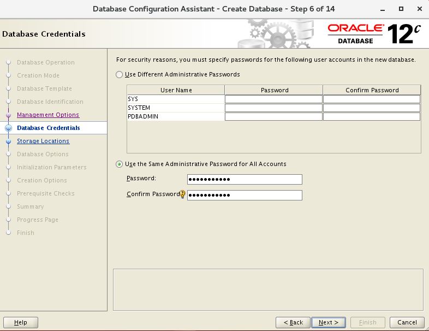Click the Password column header
The width and height of the screenshot is (429, 331).
(273, 90)
